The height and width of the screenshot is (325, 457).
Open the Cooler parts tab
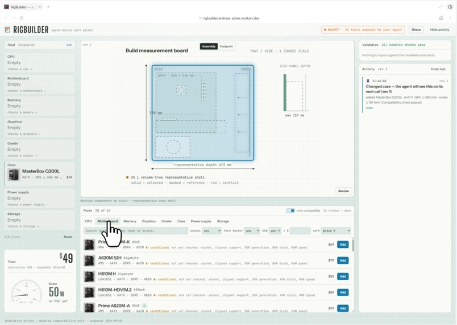167,221
